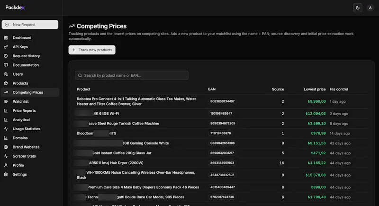Click the plus icon in New Request
The width and height of the screenshot is (379, 206).
point(7,25)
